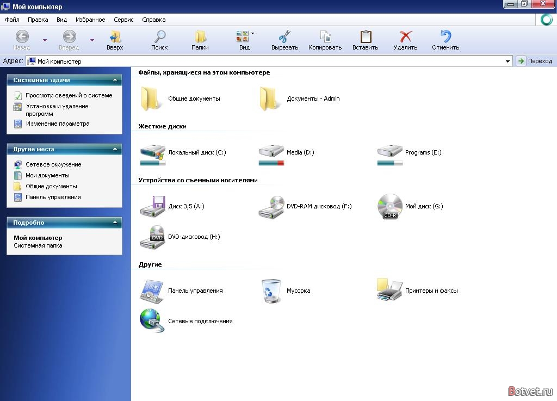The image size is (557, 401).
Task: Click the Удалить red X icon
Action: 405,36
